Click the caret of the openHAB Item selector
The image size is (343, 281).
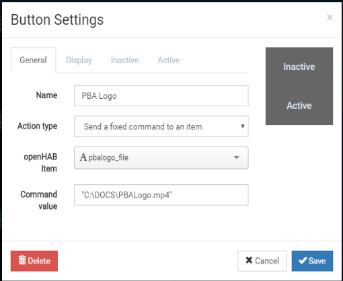pyautogui.click(x=236, y=157)
